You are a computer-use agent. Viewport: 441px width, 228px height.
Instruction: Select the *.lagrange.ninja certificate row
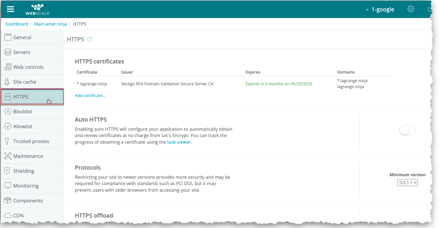tap(92, 84)
